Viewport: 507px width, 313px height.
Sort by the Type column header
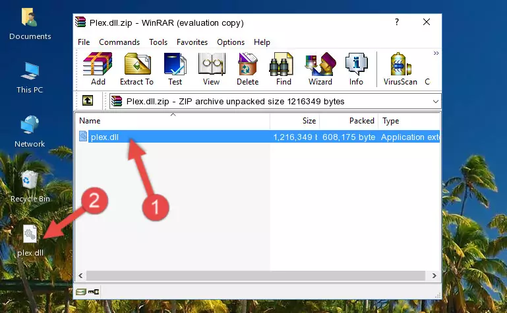[x=409, y=121]
